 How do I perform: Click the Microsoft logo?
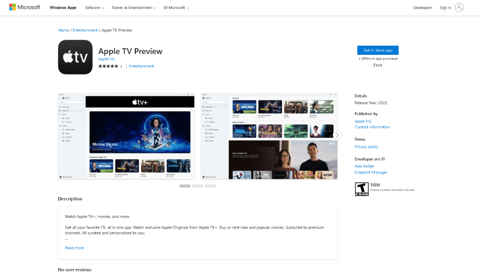25,7
